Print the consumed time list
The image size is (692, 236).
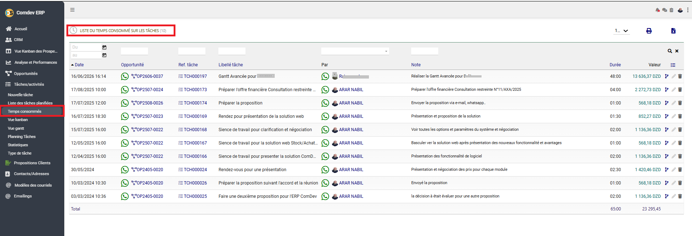click(649, 31)
